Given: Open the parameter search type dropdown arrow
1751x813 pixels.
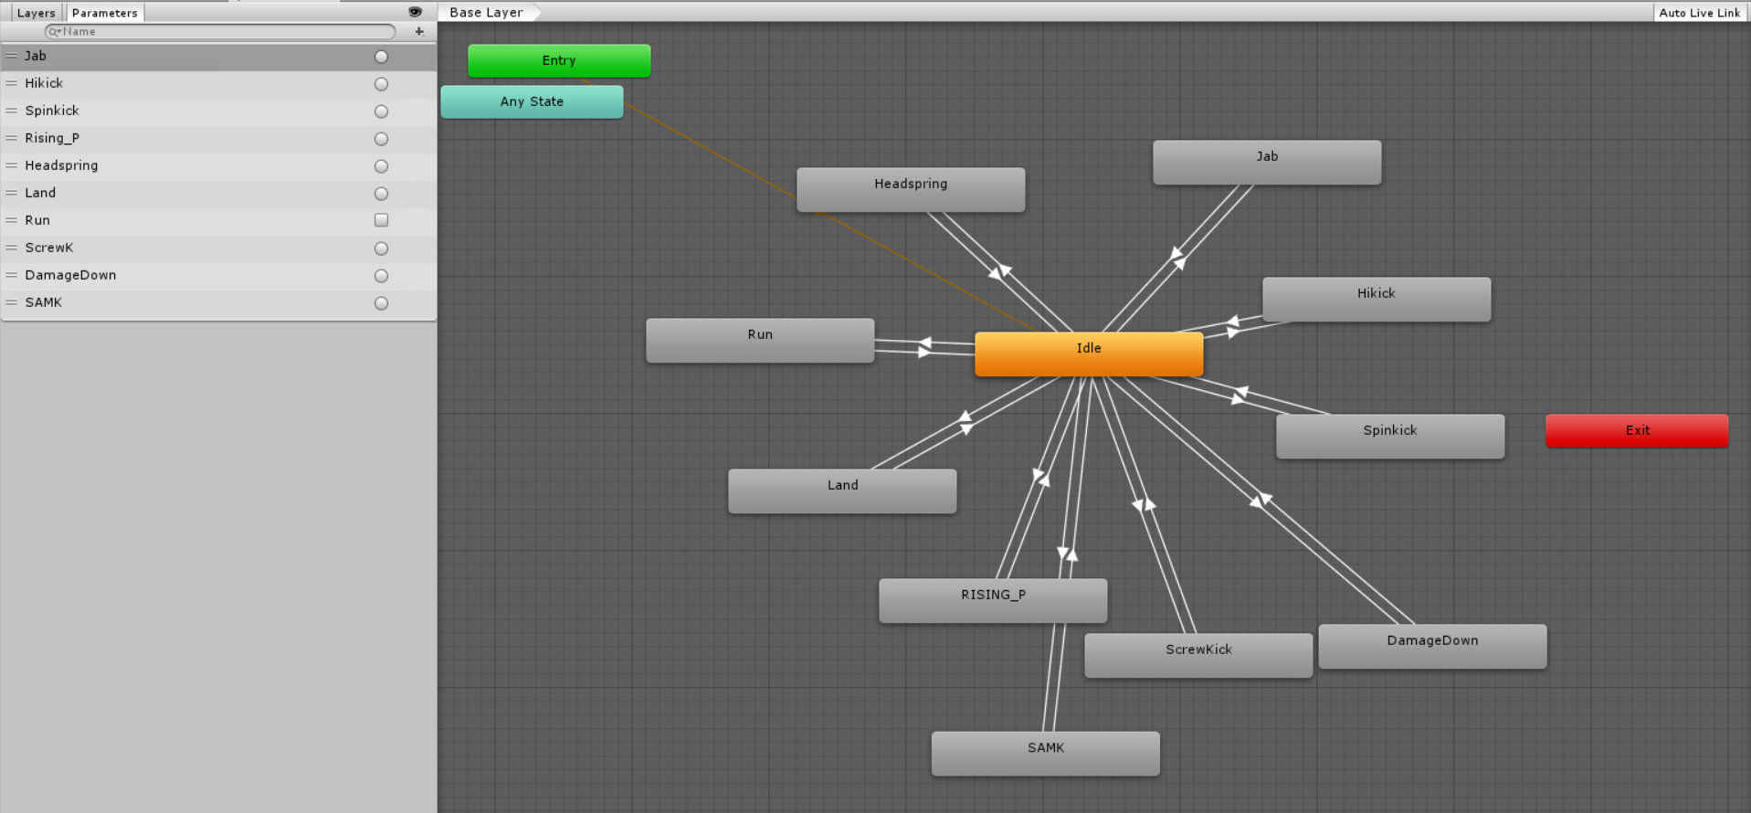Looking at the screenshot, I should click(55, 31).
